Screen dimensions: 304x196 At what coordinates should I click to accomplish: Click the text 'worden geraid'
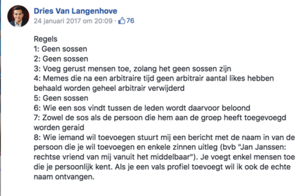tap(59, 127)
